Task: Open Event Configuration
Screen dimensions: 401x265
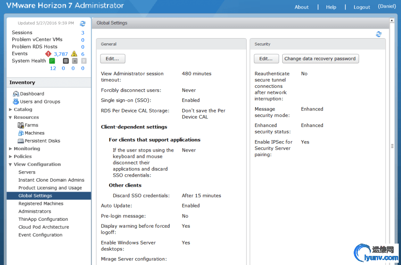Action: pos(41,235)
